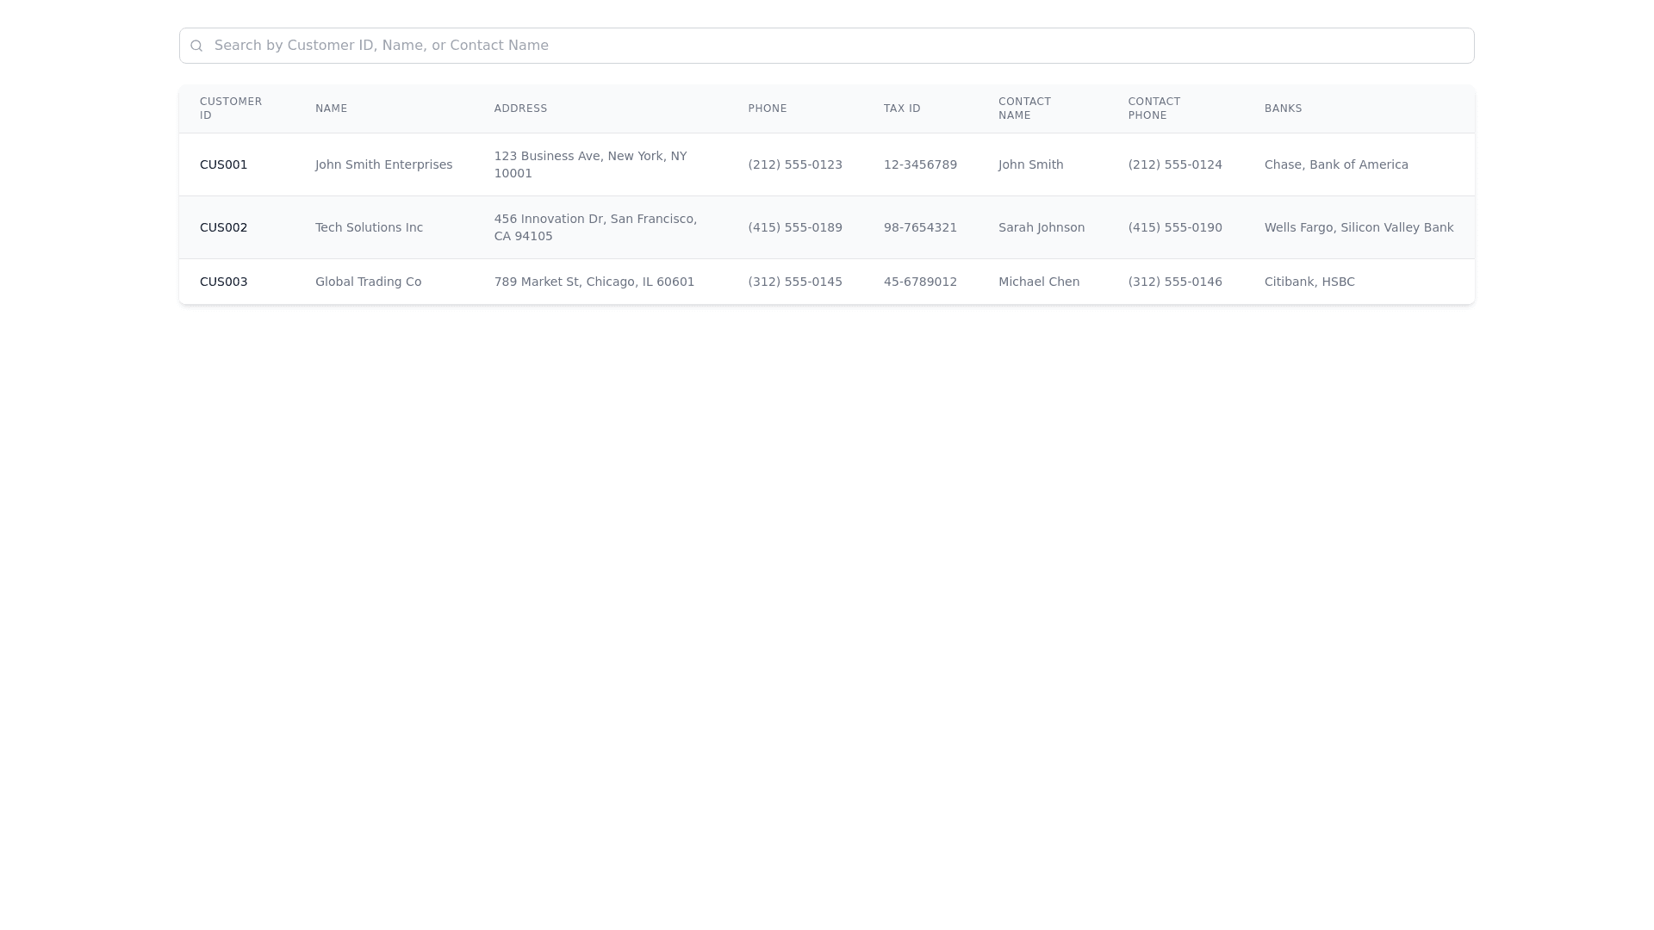
Task: Click Wells Fargo, Silicon Valley Bank cell
Action: coord(1359,227)
